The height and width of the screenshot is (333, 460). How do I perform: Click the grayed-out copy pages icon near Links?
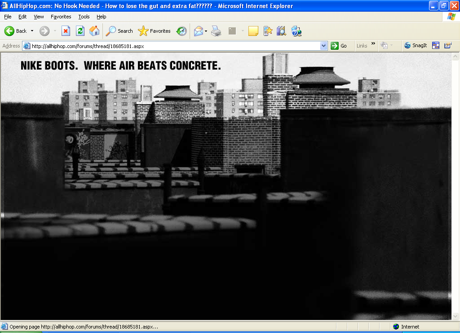tap(384, 45)
